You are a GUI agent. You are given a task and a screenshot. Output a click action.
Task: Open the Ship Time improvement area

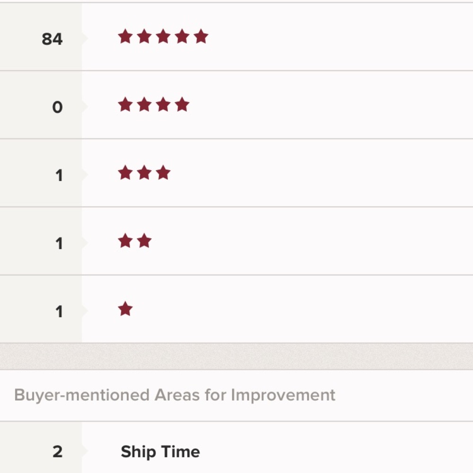(x=160, y=451)
